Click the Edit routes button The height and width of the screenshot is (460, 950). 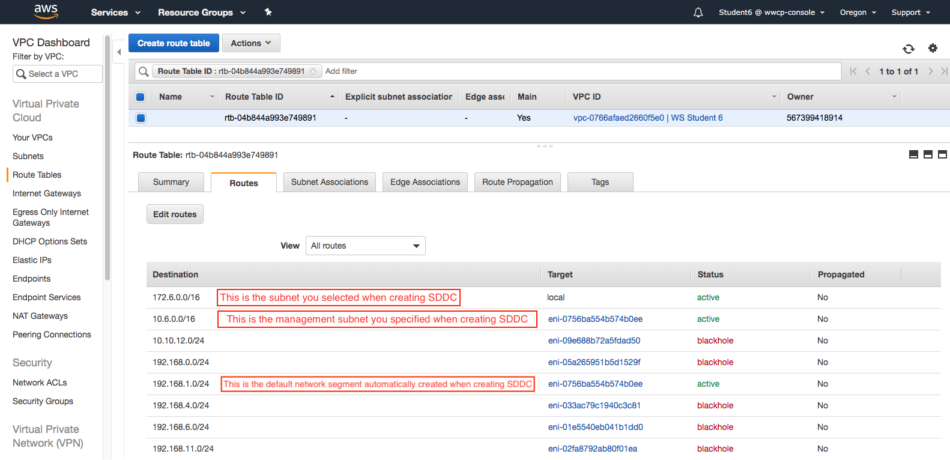(x=175, y=214)
